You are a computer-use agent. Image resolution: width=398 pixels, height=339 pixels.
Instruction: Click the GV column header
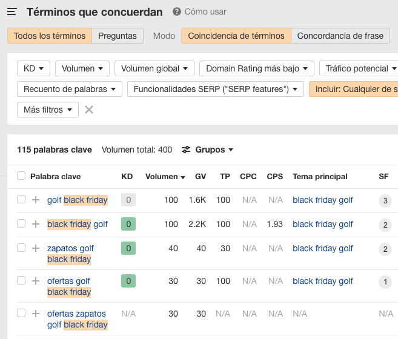point(201,176)
